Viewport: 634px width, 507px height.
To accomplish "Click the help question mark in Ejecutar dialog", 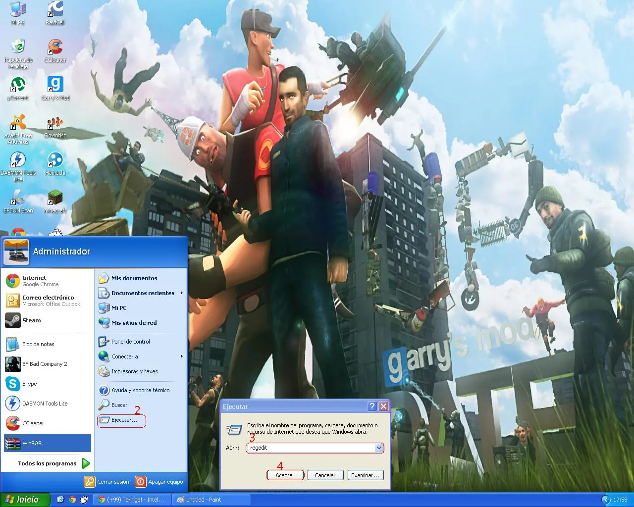I will point(372,406).
